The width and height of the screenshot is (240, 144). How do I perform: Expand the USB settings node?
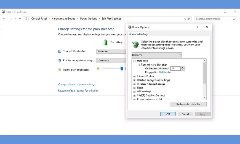tap(134, 92)
